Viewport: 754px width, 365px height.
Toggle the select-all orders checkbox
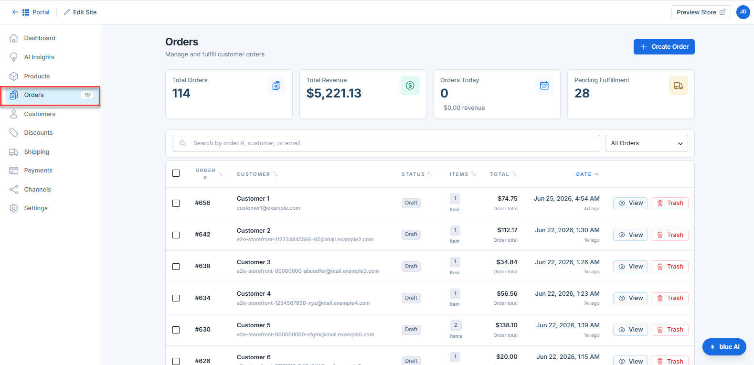coord(176,173)
